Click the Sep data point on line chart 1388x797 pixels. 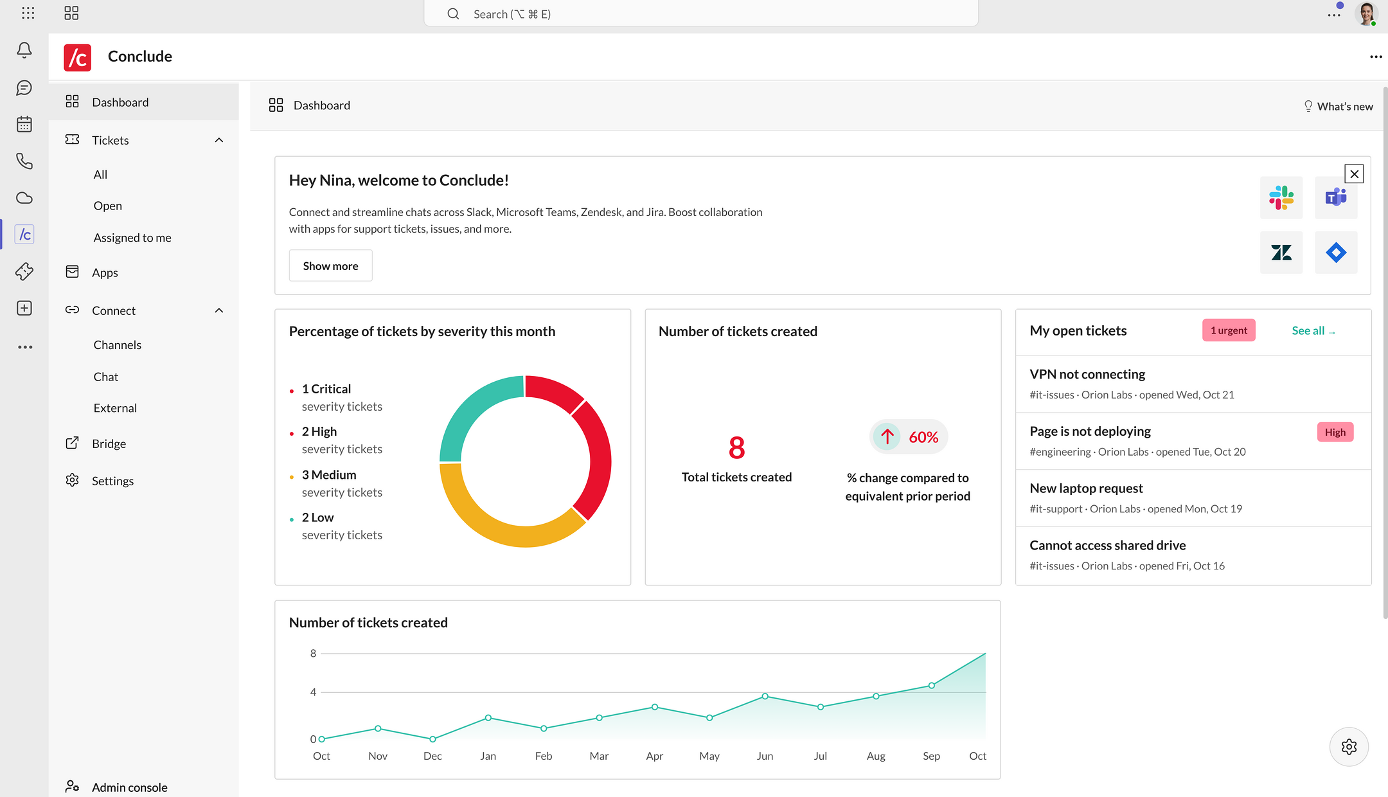(x=931, y=686)
